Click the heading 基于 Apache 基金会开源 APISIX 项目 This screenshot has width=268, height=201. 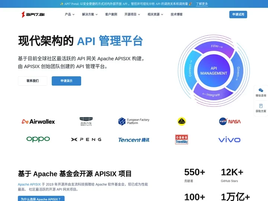[x=75, y=174]
